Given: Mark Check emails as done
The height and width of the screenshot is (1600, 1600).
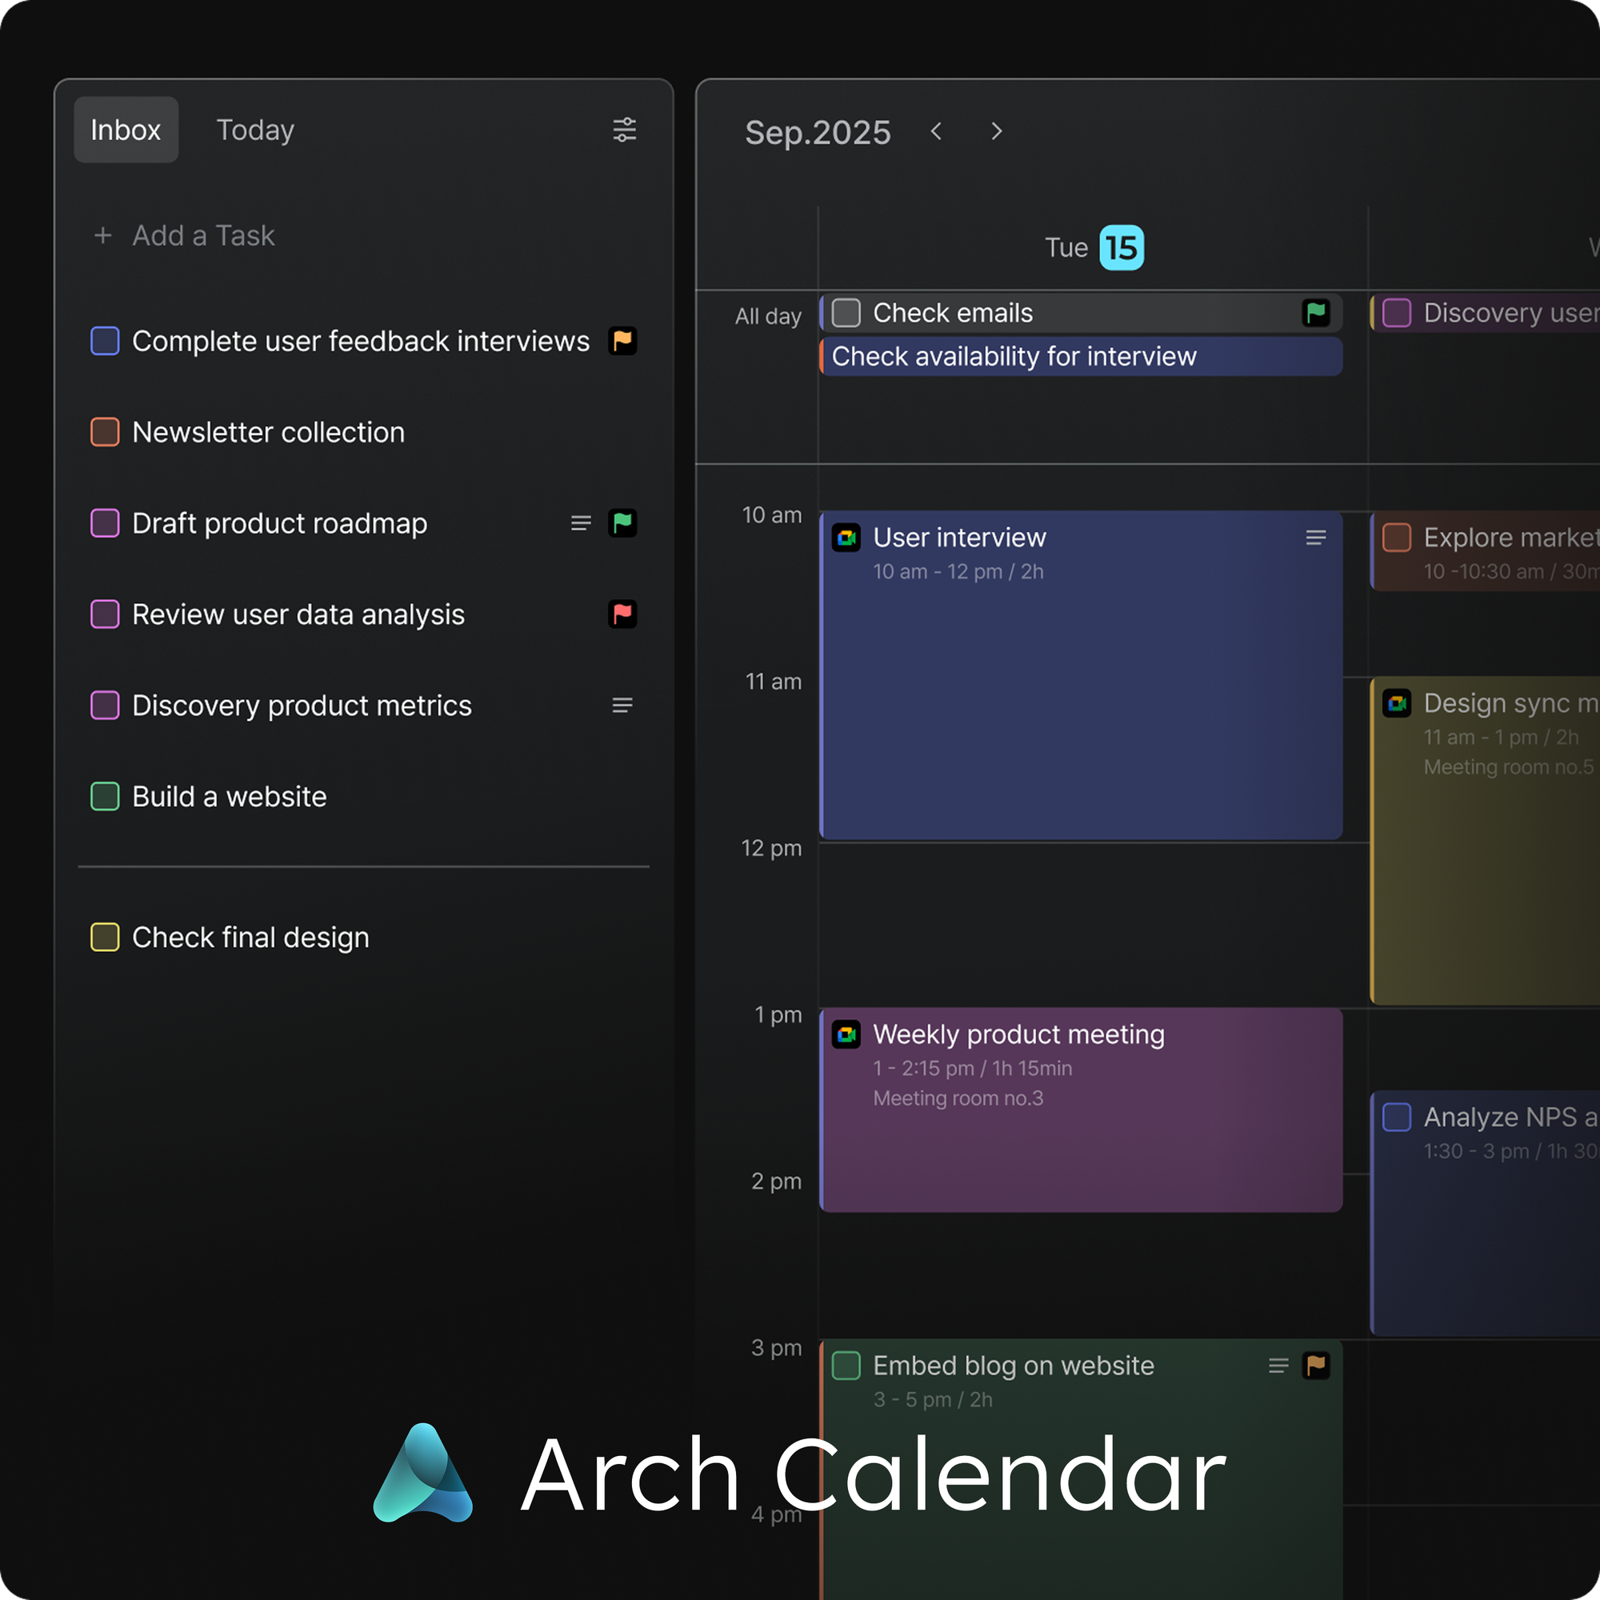Looking at the screenshot, I should [846, 313].
